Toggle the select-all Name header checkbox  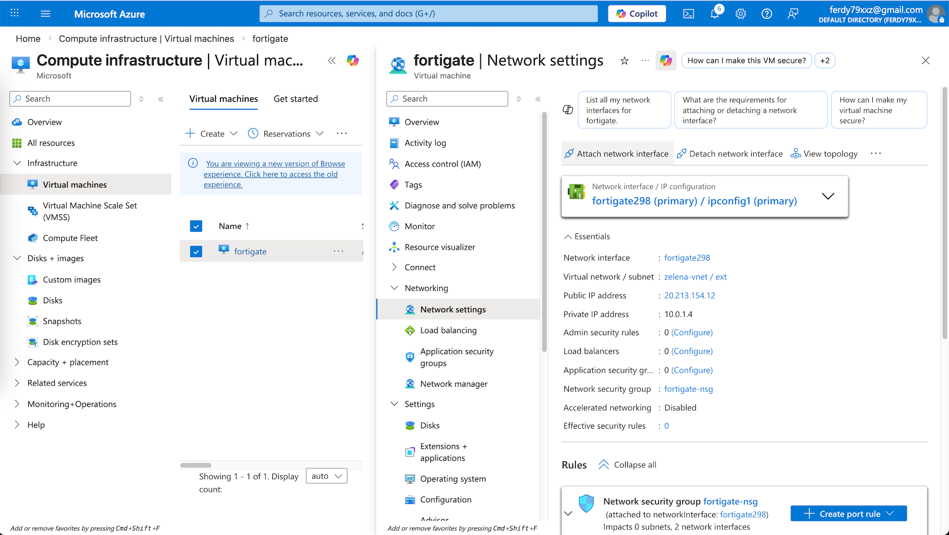(x=196, y=226)
